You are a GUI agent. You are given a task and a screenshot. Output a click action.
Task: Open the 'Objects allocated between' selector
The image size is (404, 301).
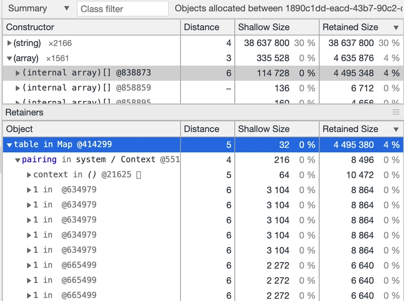(288, 9)
